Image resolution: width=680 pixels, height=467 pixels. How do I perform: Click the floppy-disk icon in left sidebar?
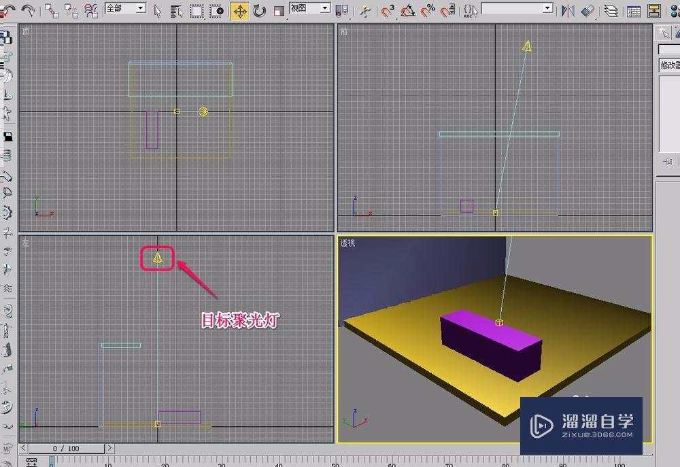(7, 137)
